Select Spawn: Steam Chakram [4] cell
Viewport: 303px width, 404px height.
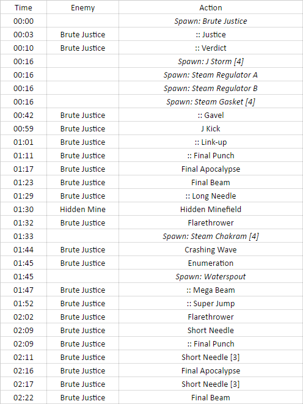pos(211,236)
